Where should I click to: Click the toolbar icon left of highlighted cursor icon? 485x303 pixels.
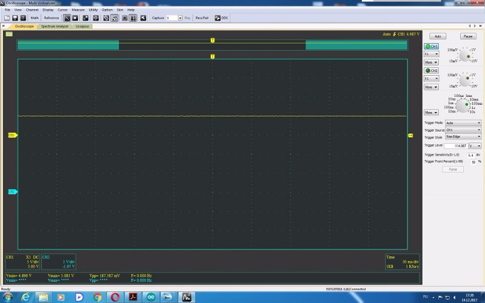pos(106,18)
